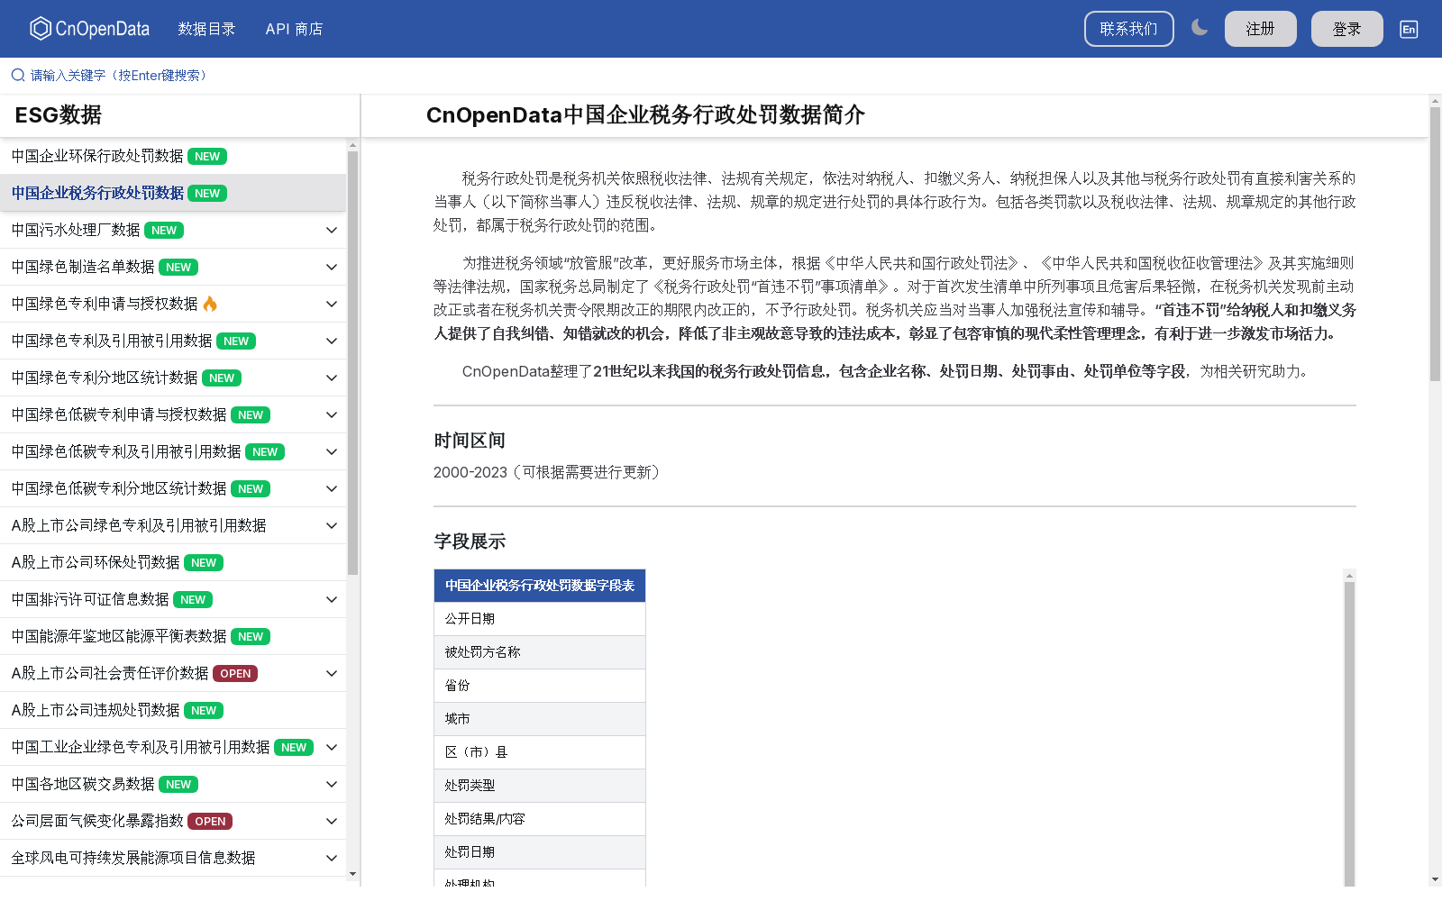1442x901 pixels.
Task: Click 联系我们 button
Action: click(1128, 29)
